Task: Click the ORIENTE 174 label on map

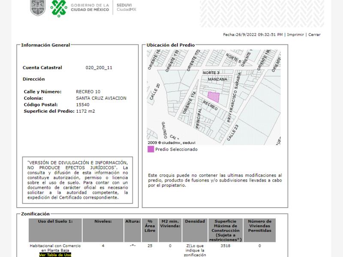Action: coord(189,103)
